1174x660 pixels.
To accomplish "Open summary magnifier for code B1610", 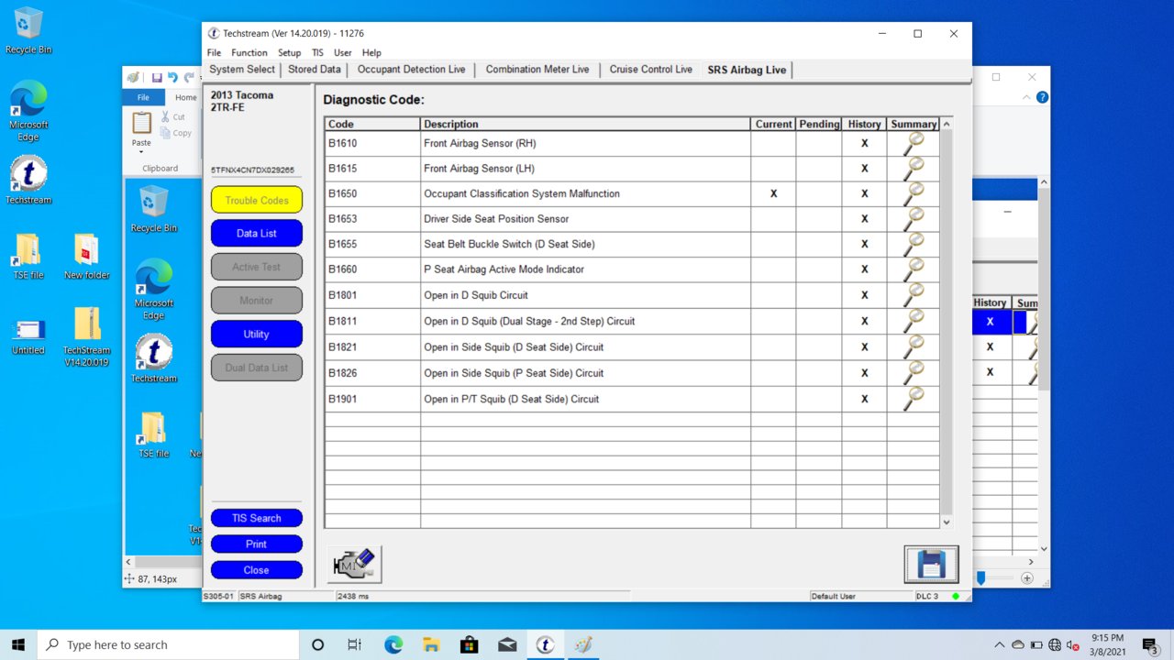I will pyautogui.click(x=913, y=144).
